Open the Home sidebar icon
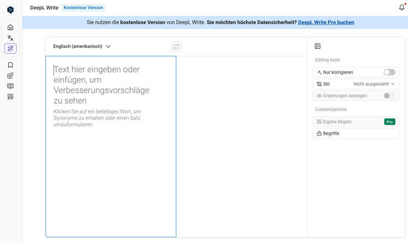 click(x=10, y=28)
